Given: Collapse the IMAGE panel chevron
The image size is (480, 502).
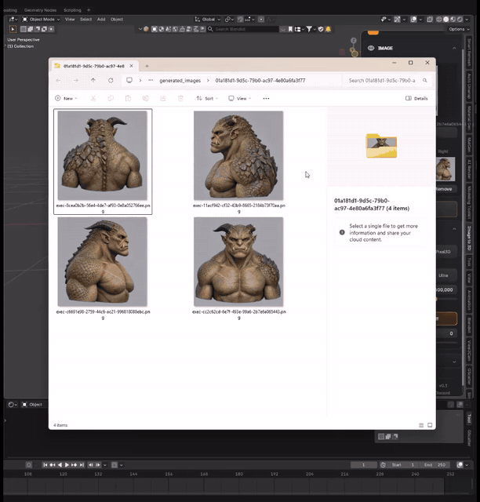Looking at the screenshot, I should coord(454,48).
